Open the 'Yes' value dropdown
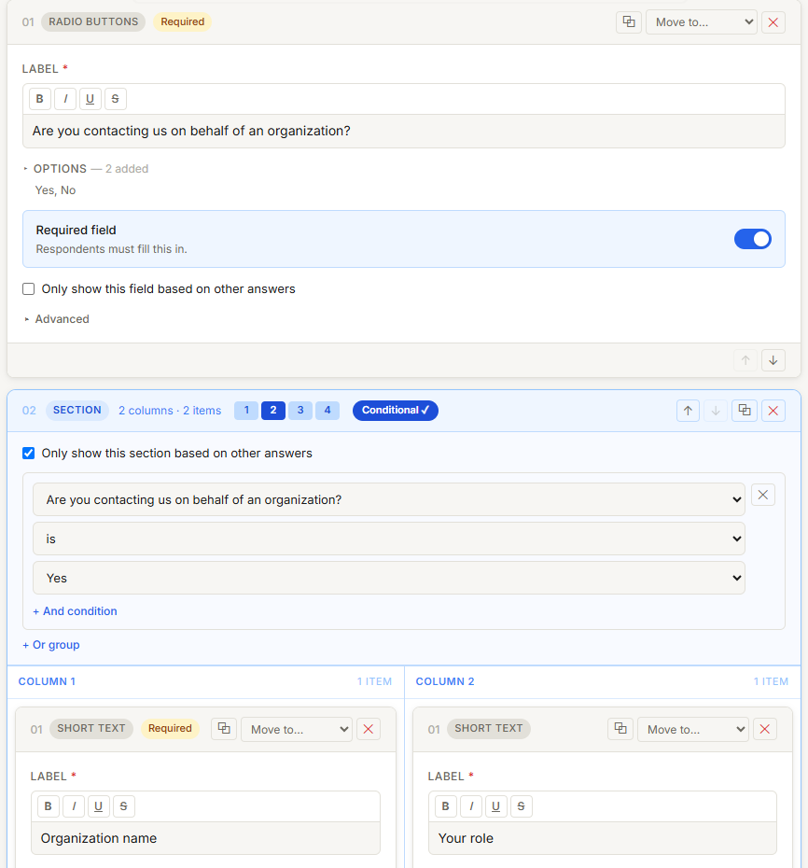This screenshot has width=808, height=868. [x=388, y=578]
